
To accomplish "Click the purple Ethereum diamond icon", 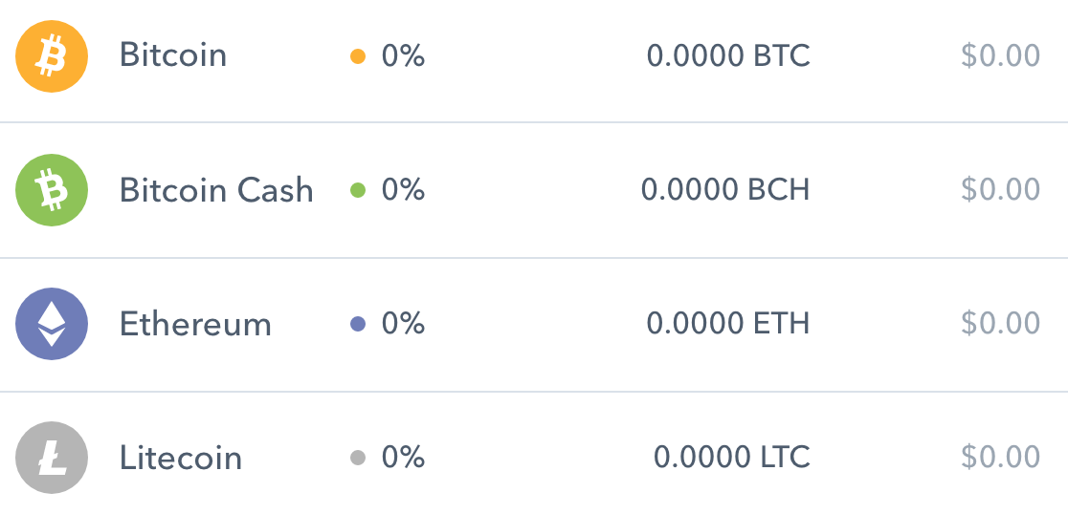I will (52, 324).
